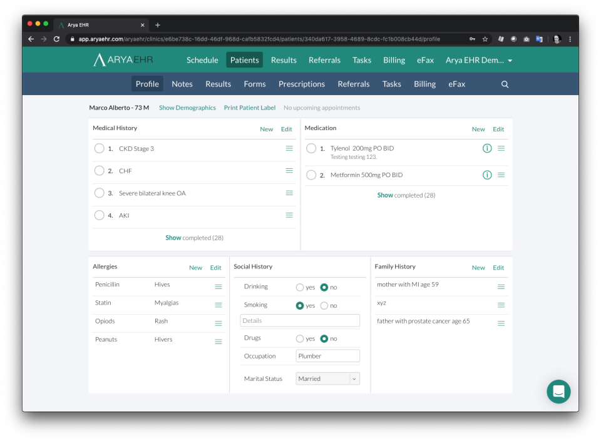This screenshot has width=601, height=441.
Task: Click the Arya EHR logo
Action: pyautogui.click(x=123, y=60)
